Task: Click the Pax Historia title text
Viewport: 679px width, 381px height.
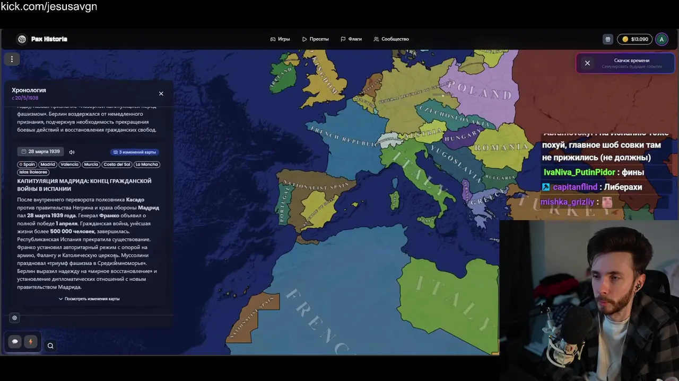Action: pyautogui.click(x=49, y=39)
